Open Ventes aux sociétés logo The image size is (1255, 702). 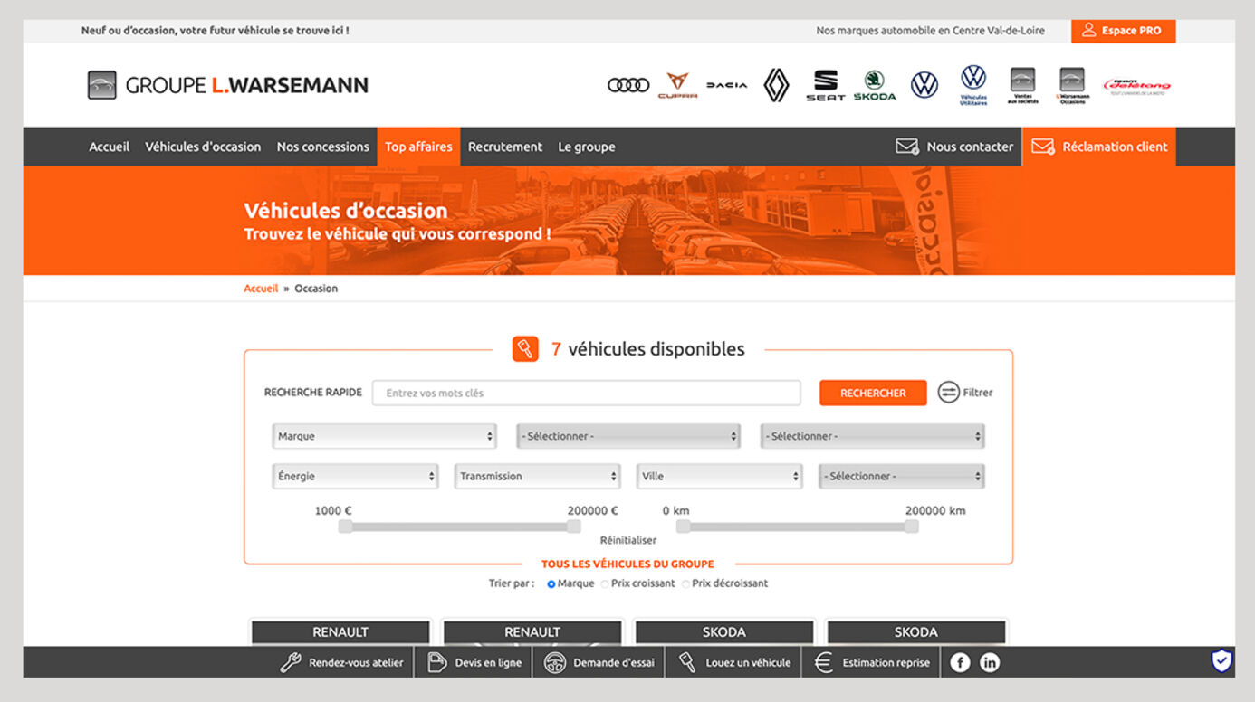(1022, 85)
